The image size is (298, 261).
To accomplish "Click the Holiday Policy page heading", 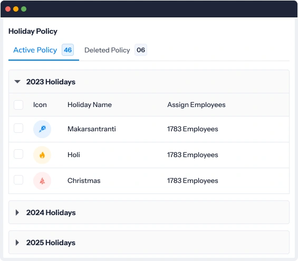I will pos(33,31).
